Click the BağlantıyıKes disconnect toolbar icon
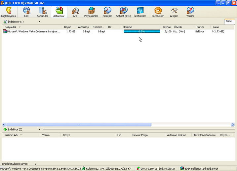The height and width of the screenshot is (171, 237). coord(9,12)
